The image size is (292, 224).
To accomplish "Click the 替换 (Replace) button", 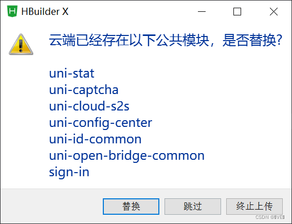I will click(131, 207).
